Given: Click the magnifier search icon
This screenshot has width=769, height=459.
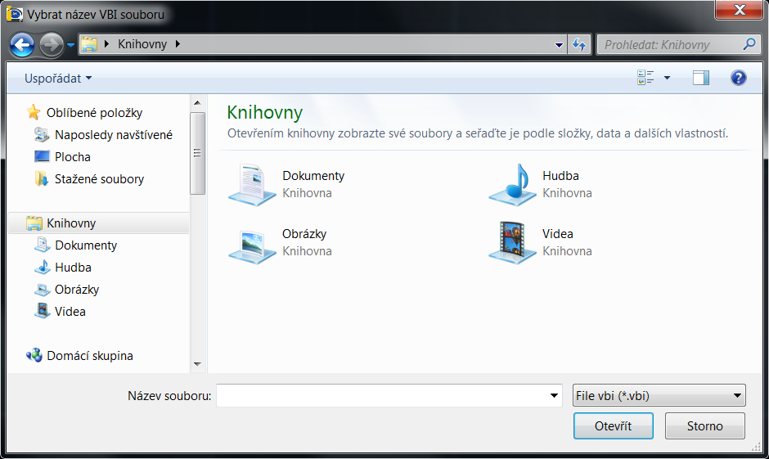Looking at the screenshot, I should tap(749, 44).
